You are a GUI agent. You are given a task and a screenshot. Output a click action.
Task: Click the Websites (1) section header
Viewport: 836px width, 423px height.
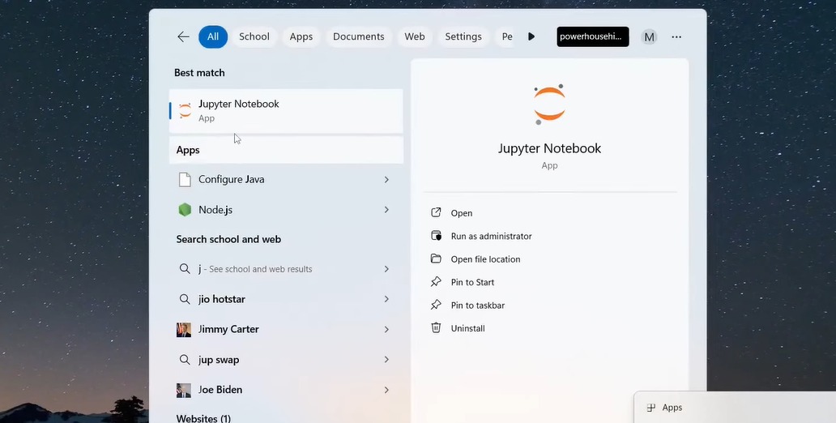click(x=203, y=417)
